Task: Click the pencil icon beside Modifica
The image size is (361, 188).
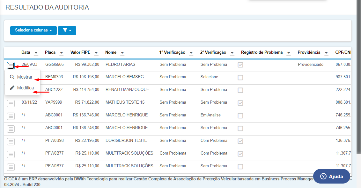Action: (12, 88)
